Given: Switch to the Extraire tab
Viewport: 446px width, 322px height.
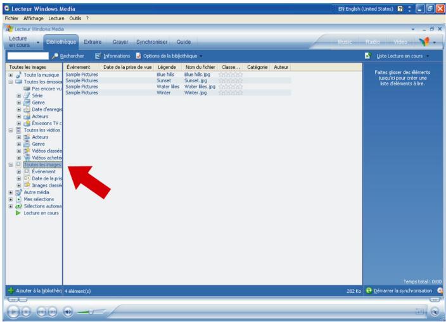Looking at the screenshot, I should click(x=92, y=42).
